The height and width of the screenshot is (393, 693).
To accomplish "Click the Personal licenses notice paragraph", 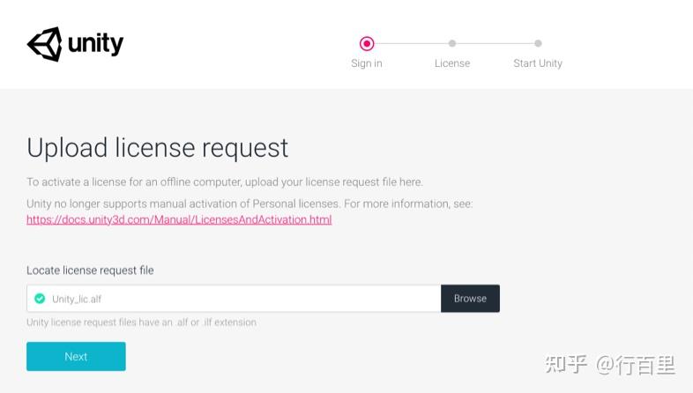I will click(250, 204).
